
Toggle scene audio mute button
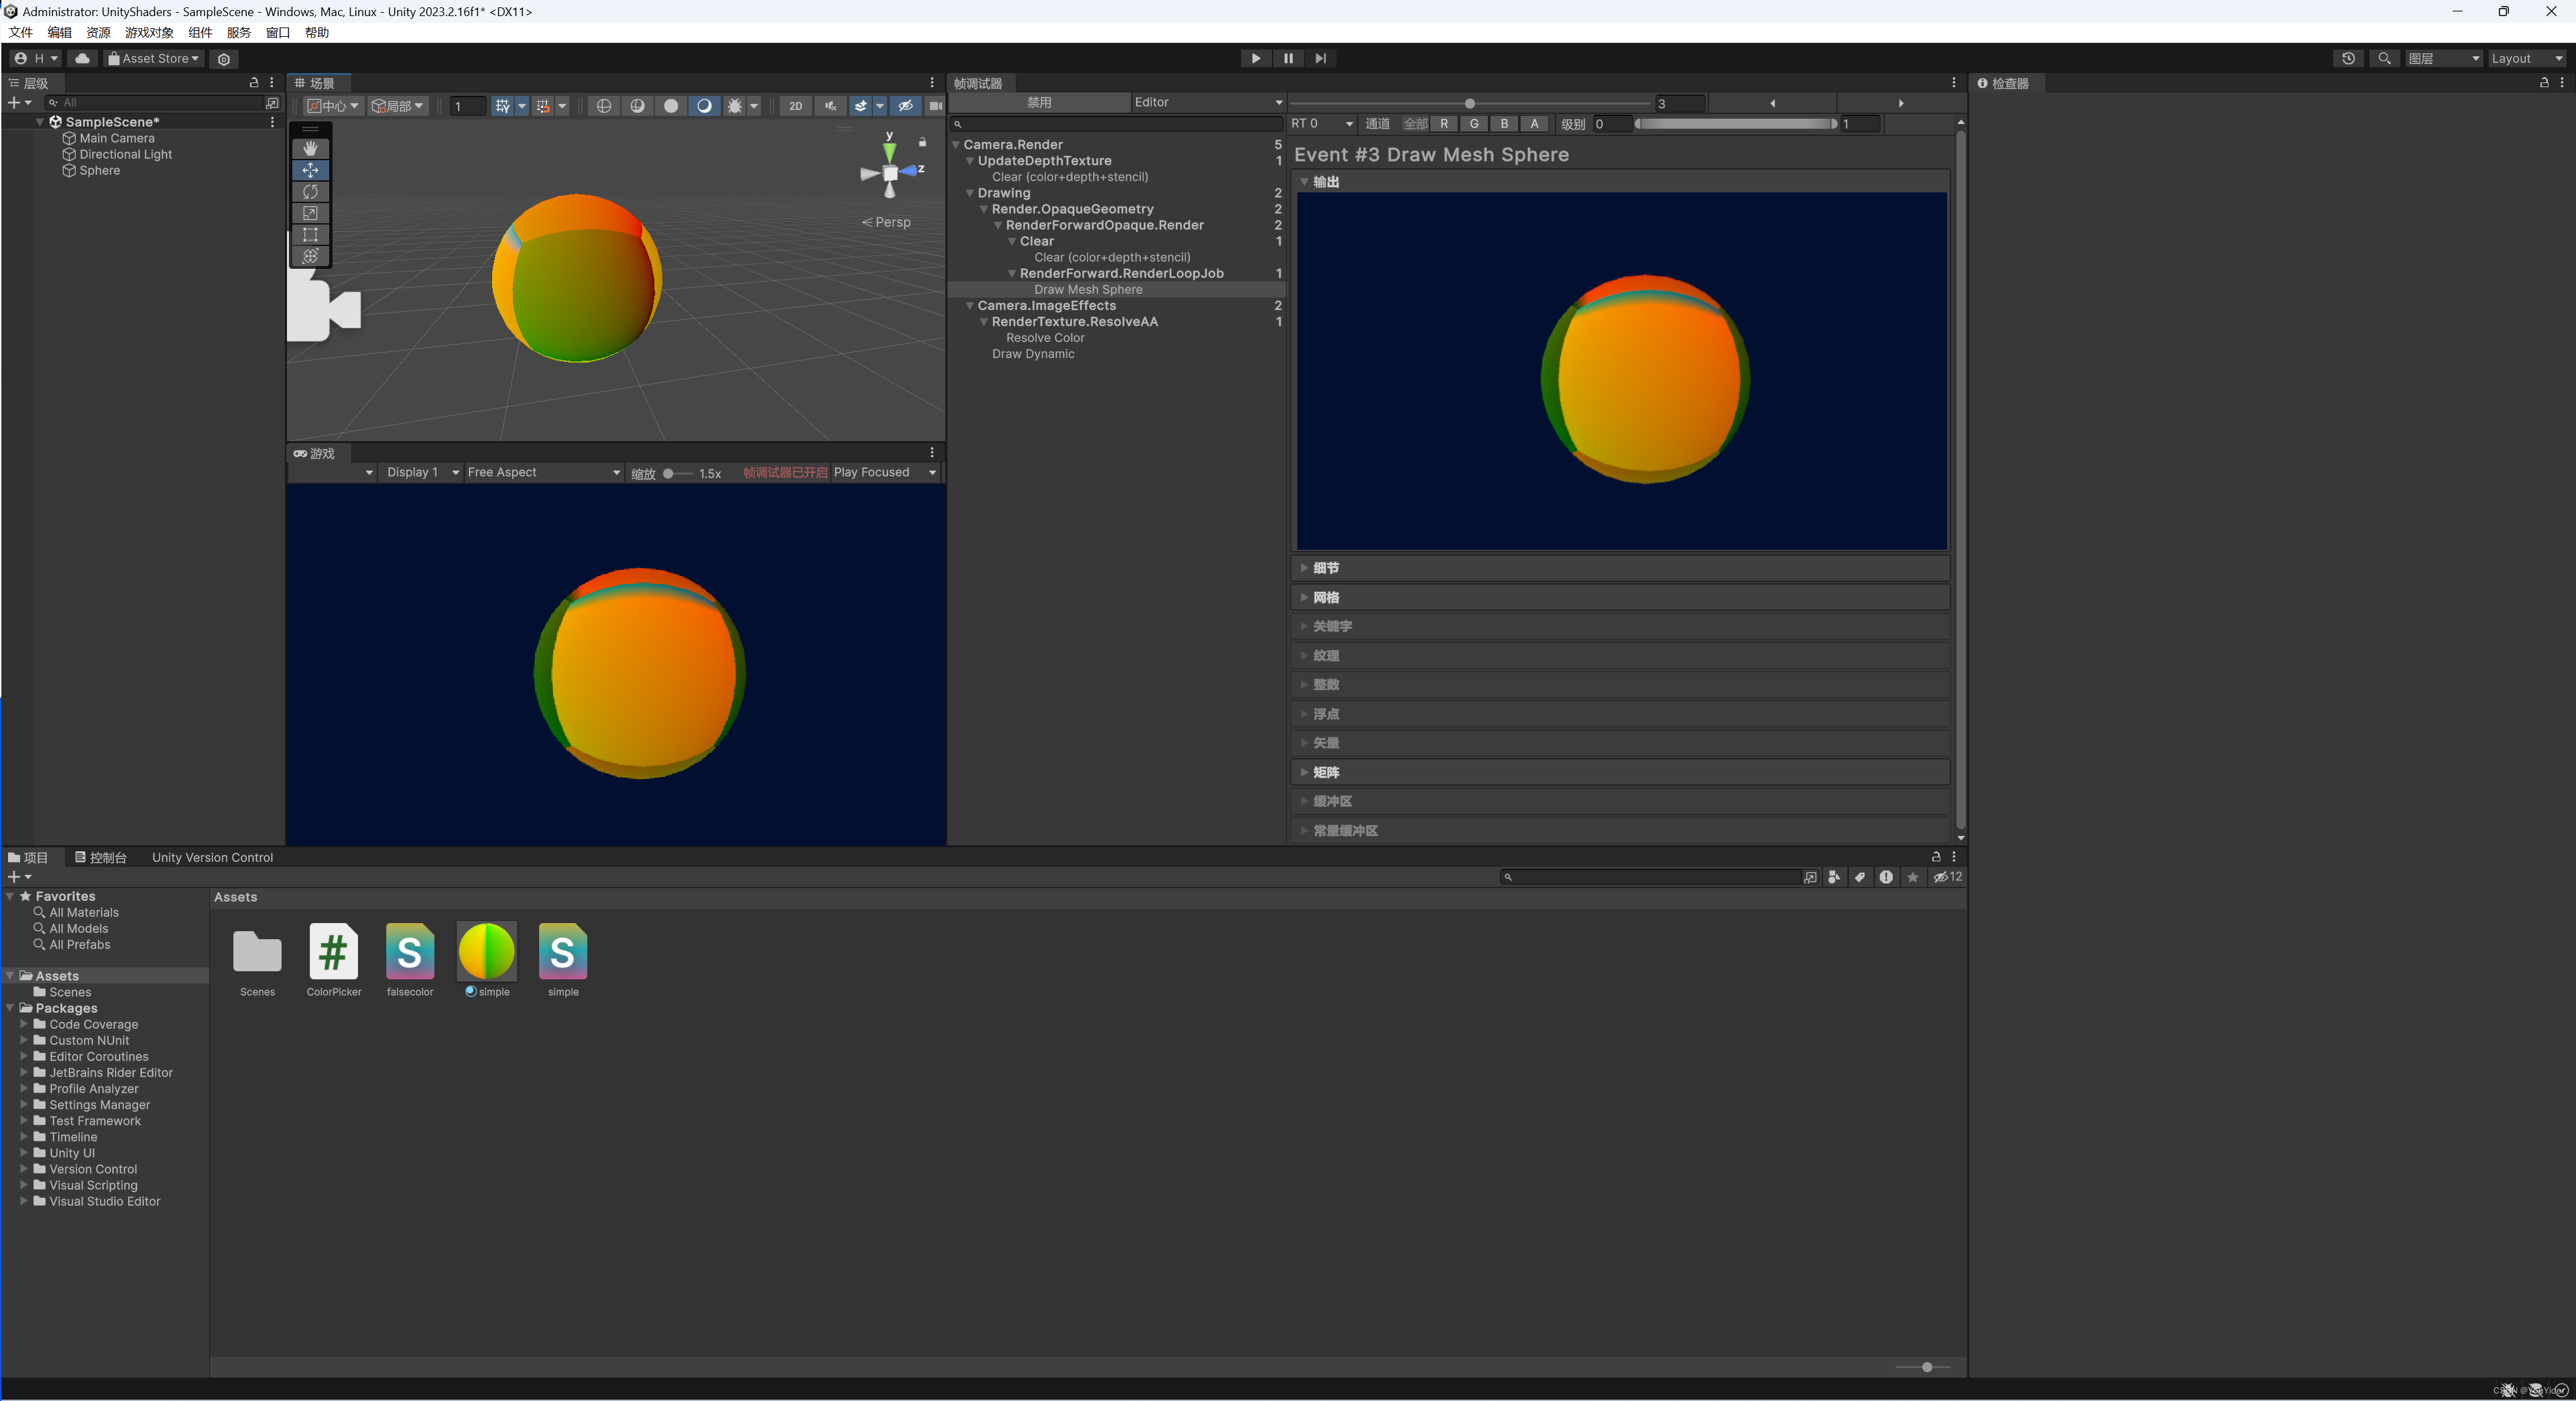coord(830,106)
